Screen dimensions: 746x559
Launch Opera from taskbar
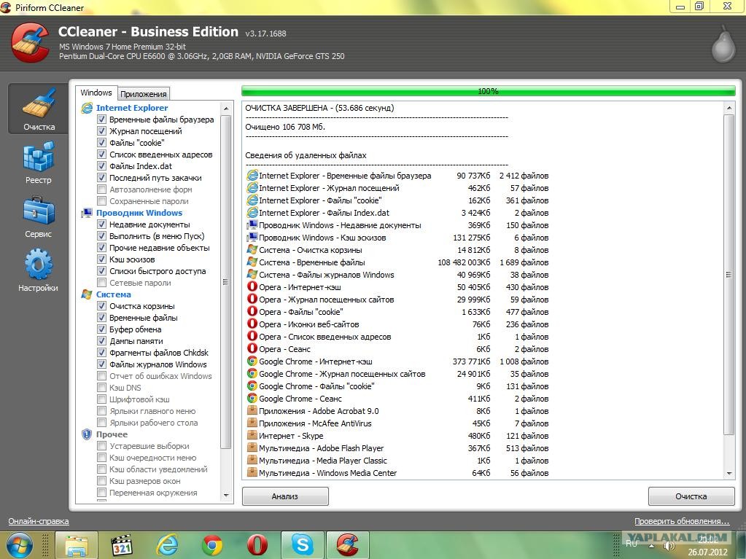[257, 545]
